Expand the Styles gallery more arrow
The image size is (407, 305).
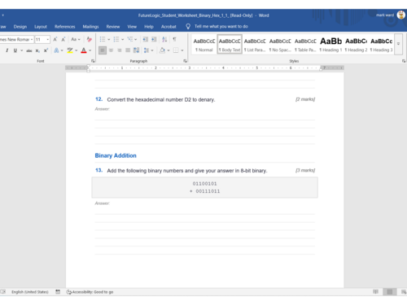pos(398,44)
